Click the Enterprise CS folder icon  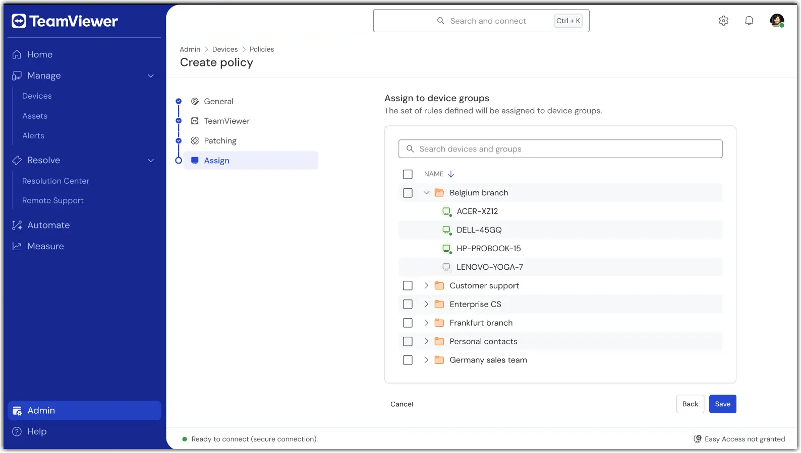click(439, 304)
